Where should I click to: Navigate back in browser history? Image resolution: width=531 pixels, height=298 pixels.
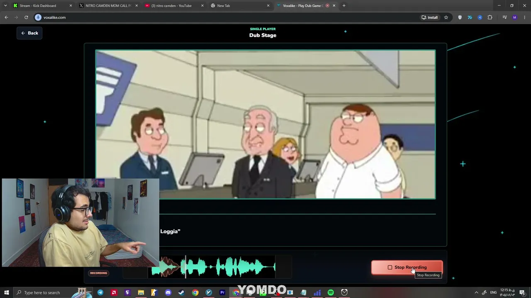tap(6, 17)
